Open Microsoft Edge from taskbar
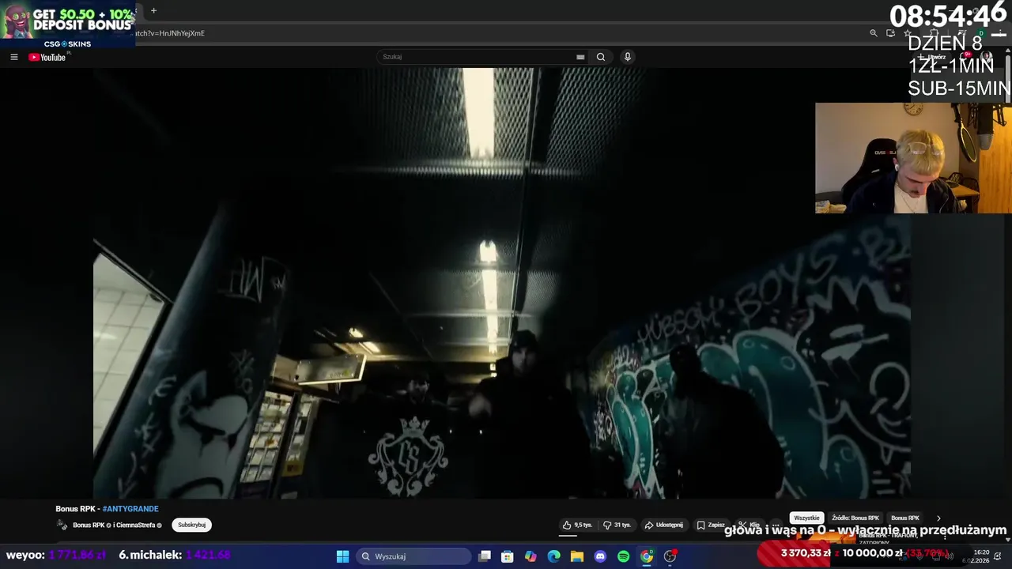Viewport: 1012px width, 569px height. coord(554,556)
